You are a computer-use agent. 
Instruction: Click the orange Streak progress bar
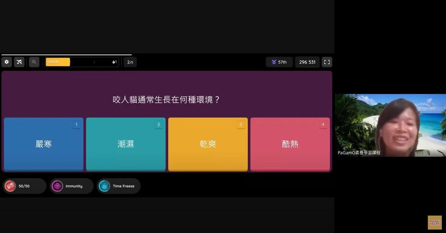tap(58, 62)
